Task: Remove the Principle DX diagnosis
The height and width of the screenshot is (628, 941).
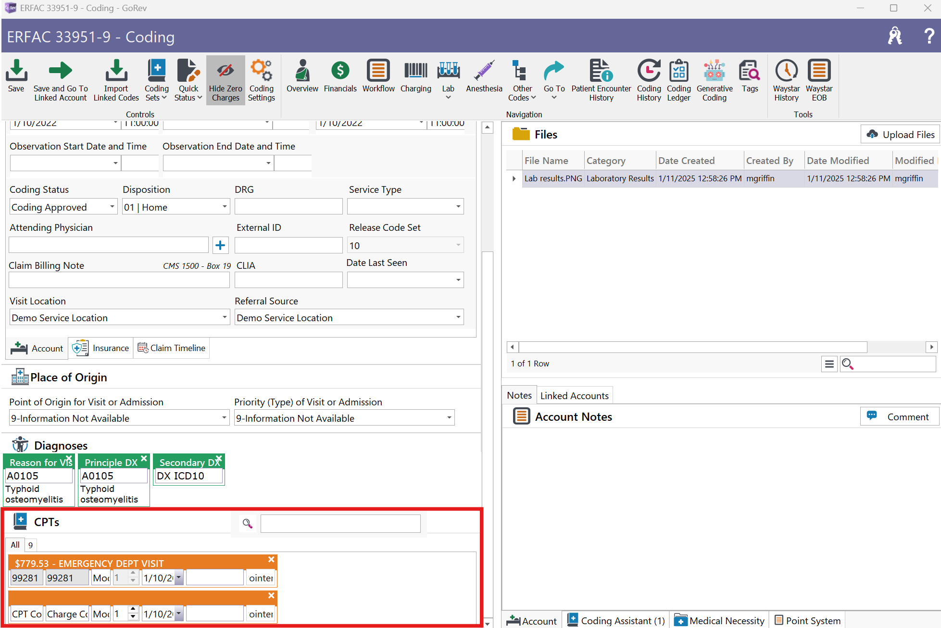Action: point(144,458)
